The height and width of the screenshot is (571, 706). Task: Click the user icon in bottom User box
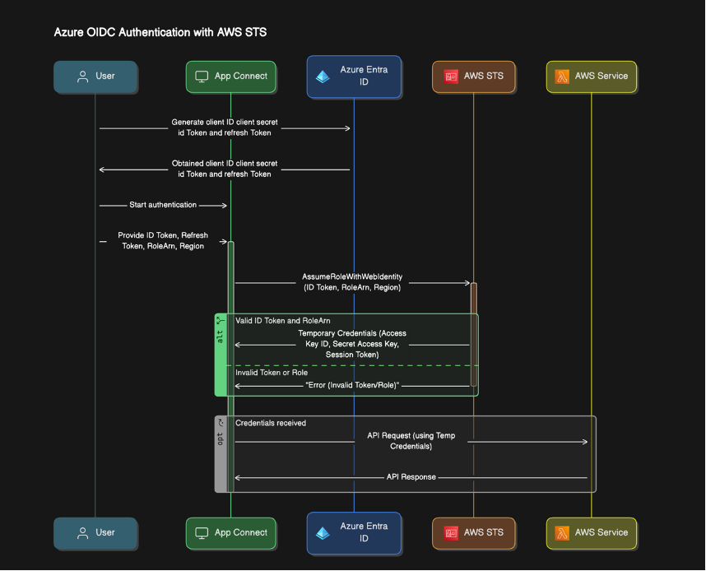coord(83,533)
